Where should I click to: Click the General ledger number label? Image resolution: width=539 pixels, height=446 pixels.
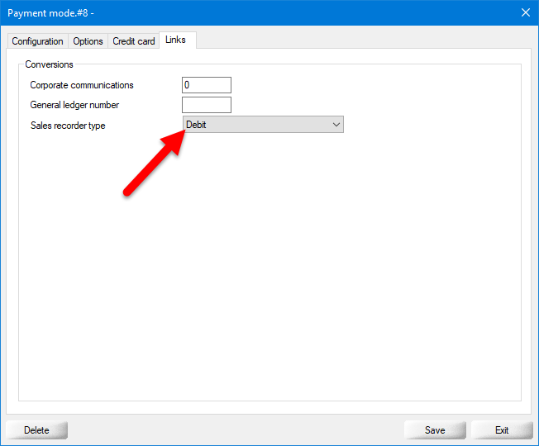[74, 105]
